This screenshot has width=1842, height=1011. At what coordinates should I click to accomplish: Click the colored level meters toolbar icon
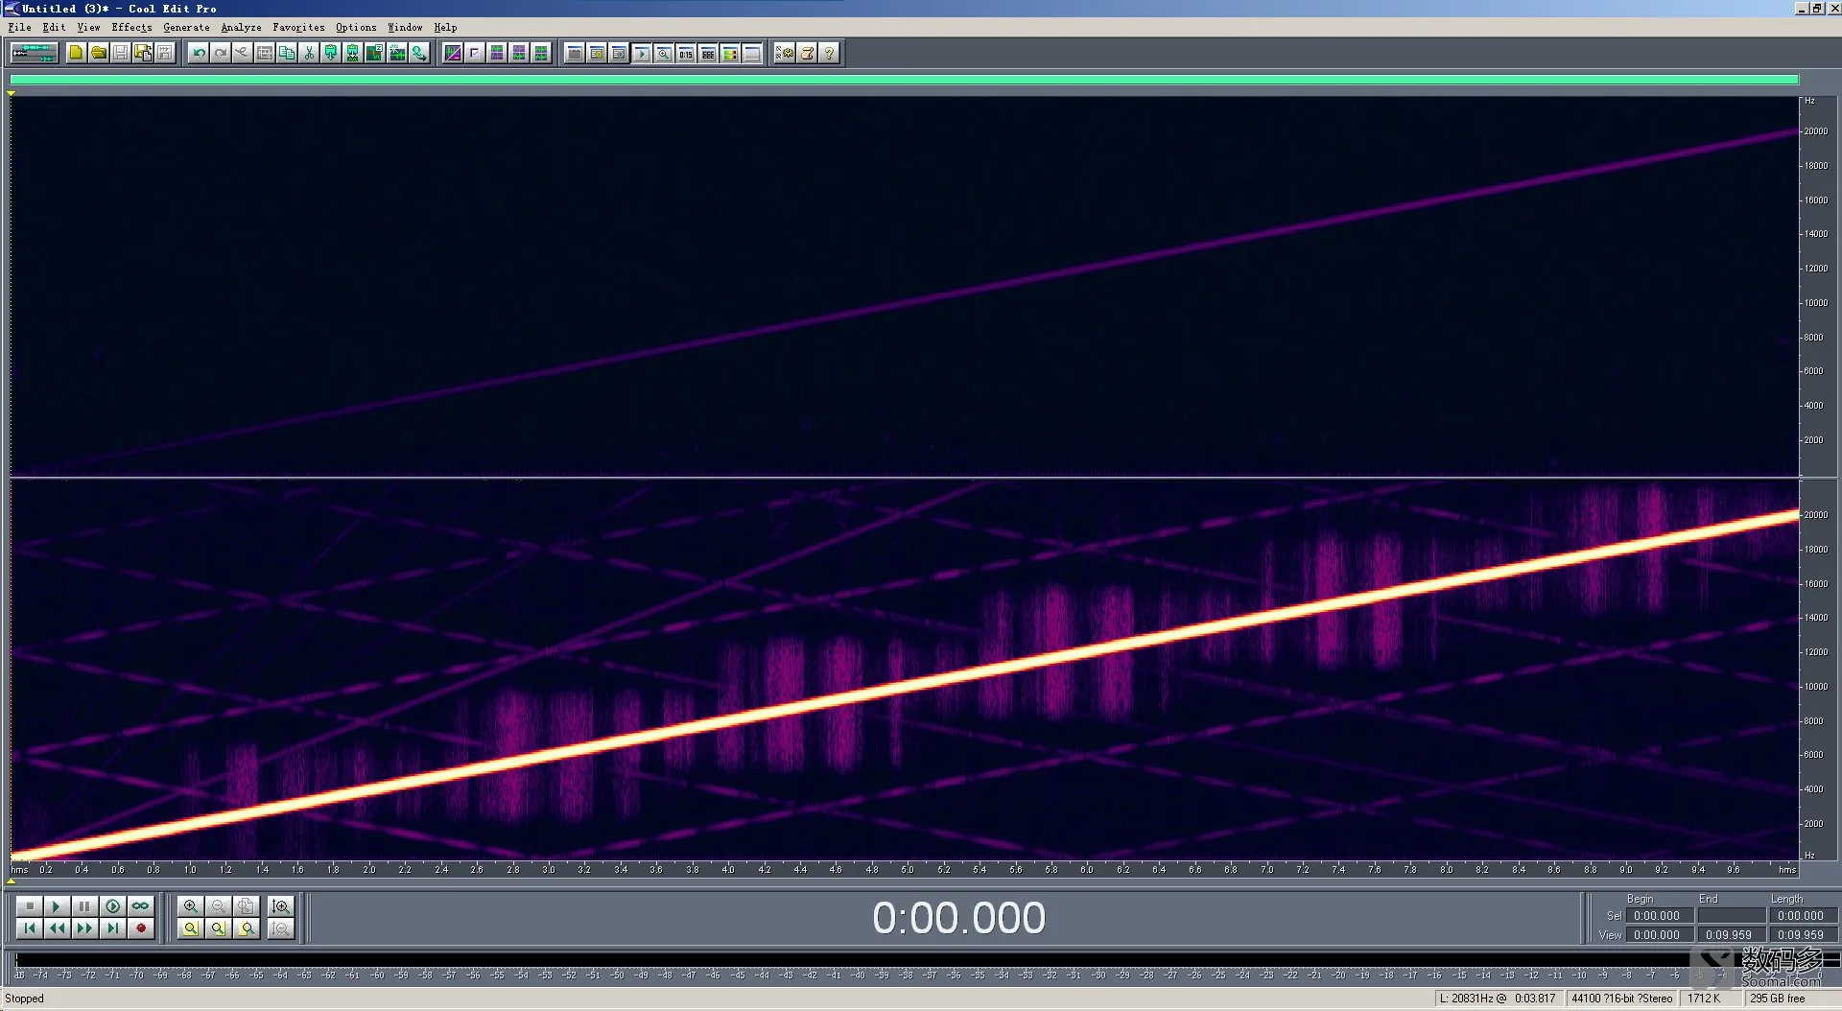pyautogui.click(x=730, y=53)
